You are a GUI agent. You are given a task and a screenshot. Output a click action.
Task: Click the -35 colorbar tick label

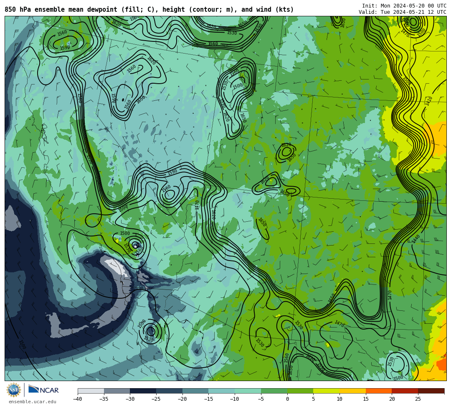tap(104, 399)
